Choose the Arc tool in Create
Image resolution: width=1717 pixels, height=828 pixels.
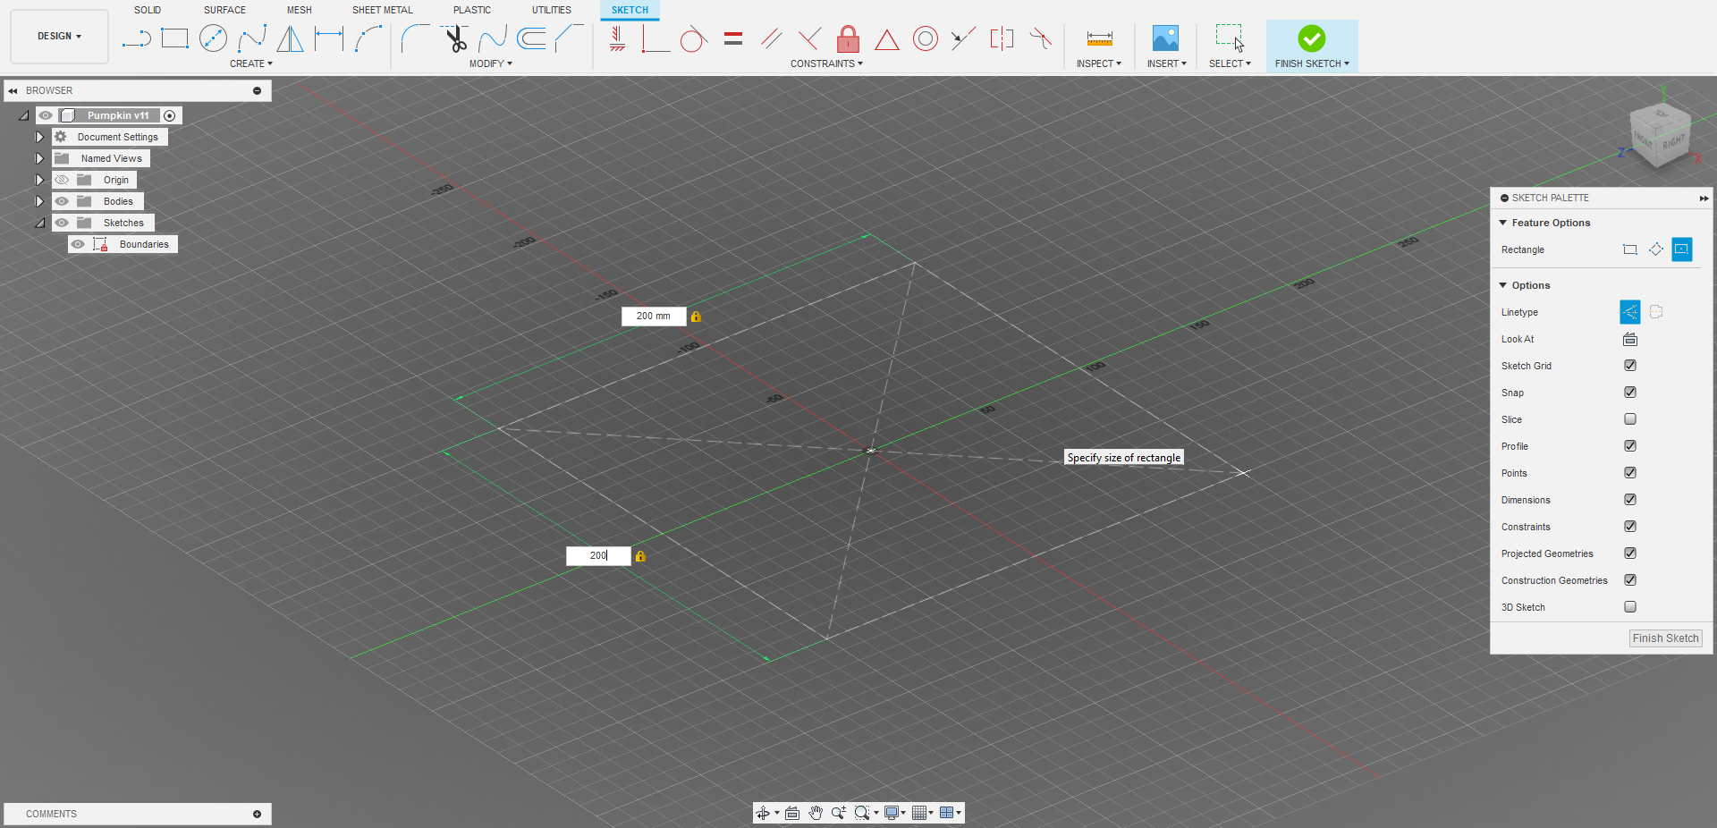(368, 38)
